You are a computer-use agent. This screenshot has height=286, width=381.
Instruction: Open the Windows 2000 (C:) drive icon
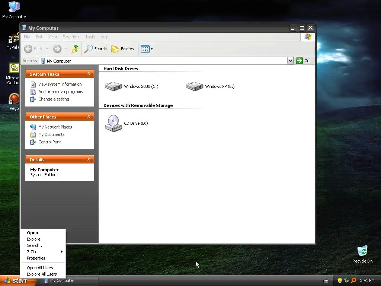pos(113,86)
